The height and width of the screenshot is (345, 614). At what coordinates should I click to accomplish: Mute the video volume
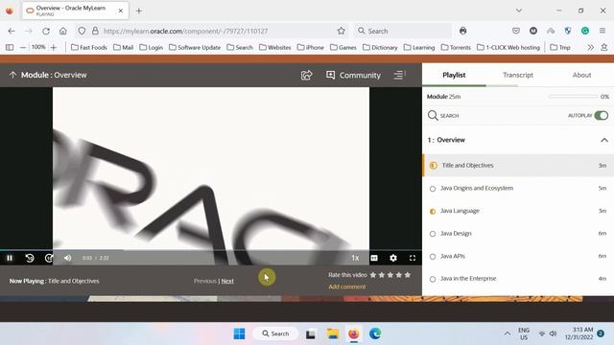click(68, 258)
